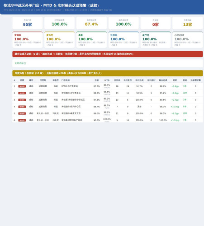
Task: Select store 肯悦咖啡-苏宁奥莱店
Action: [71, 93]
